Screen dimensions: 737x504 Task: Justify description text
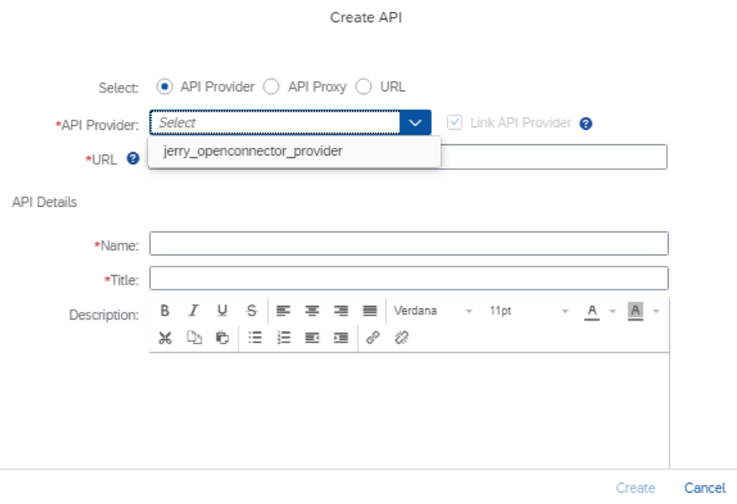pos(370,310)
